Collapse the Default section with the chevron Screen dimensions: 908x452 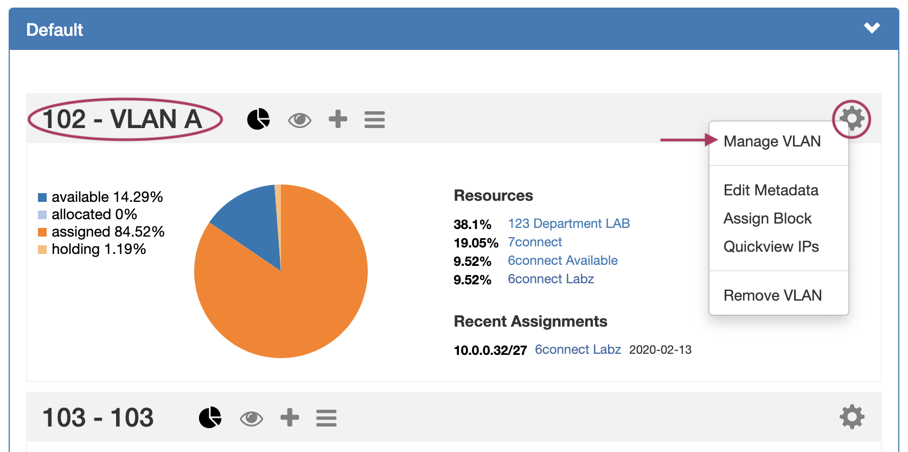coord(872,28)
